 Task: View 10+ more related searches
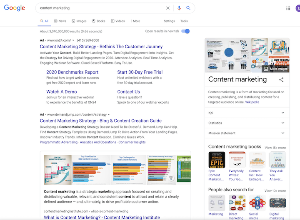pos(275,191)
